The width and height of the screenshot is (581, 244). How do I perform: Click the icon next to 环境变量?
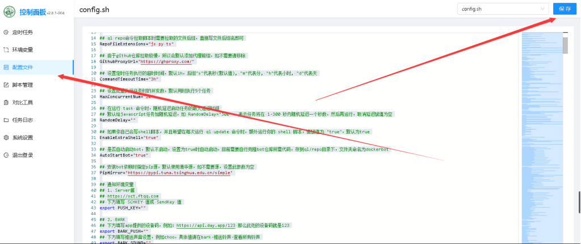click(x=6, y=49)
